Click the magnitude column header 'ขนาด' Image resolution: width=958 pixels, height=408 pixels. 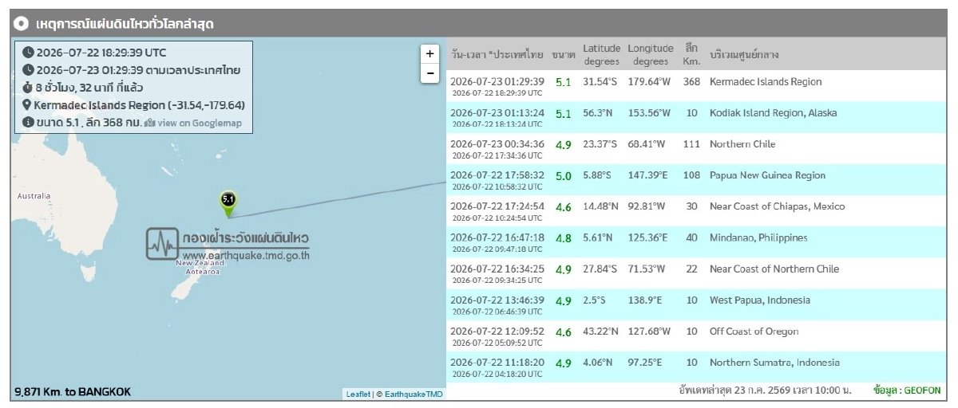pyautogui.click(x=563, y=55)
